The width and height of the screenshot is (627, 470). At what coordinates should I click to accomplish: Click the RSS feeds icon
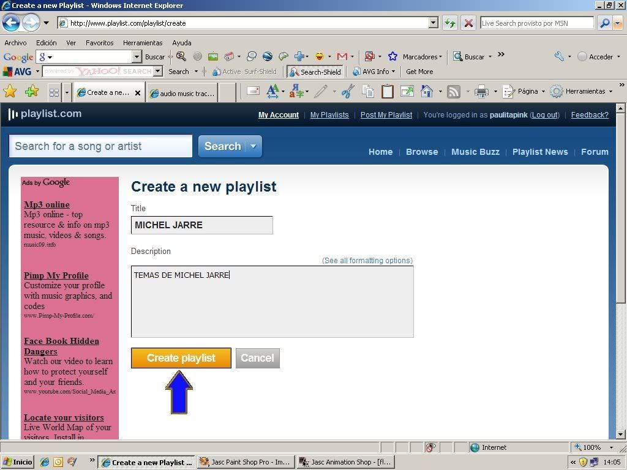[454, 92]
